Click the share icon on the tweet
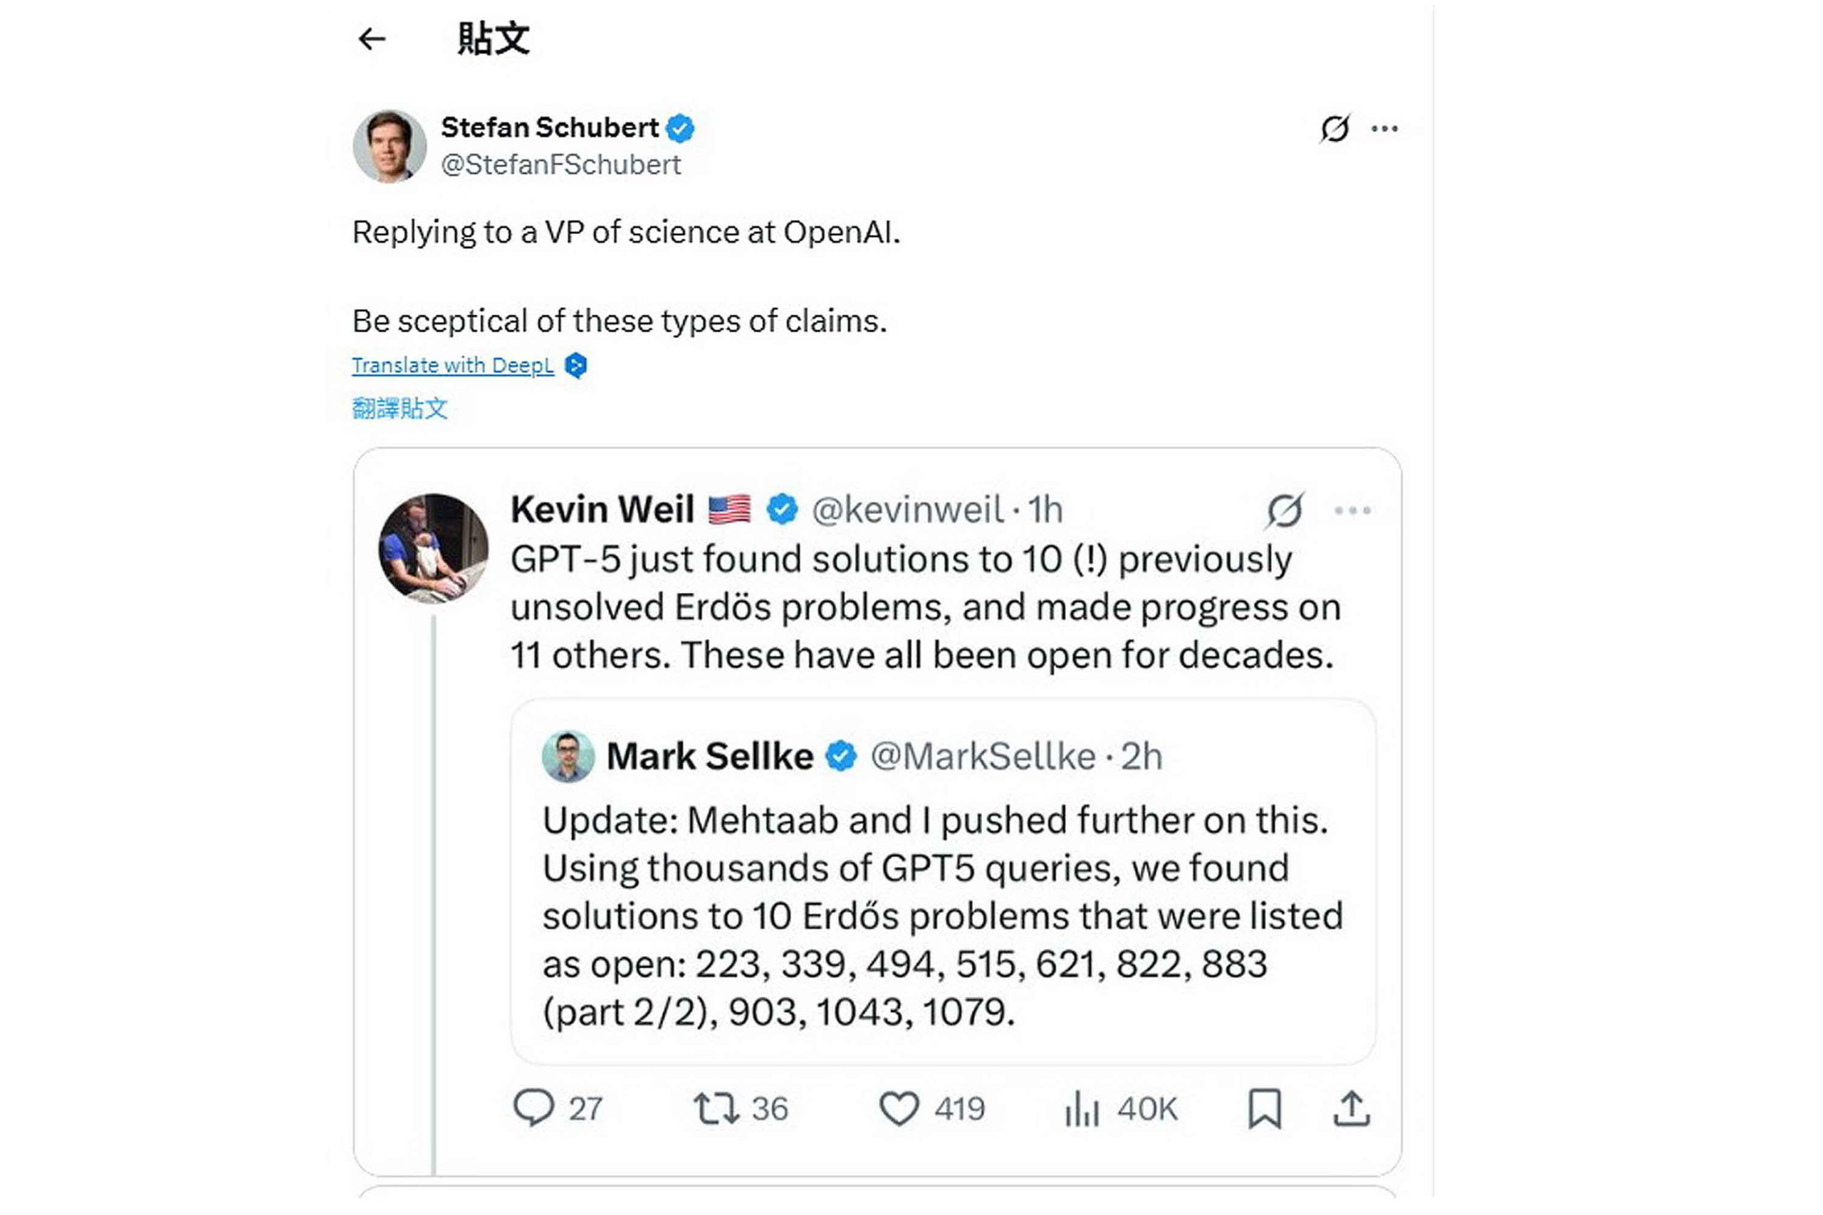Screen dimensions: 1823x1215 (1352, 1108)
